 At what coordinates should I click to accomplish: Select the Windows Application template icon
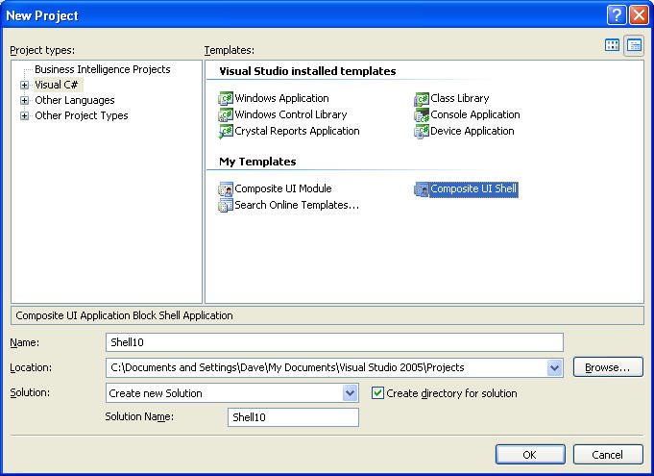point(227,98)
